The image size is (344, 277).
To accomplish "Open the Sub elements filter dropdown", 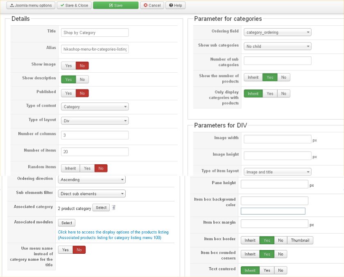I will pos(92,194).
